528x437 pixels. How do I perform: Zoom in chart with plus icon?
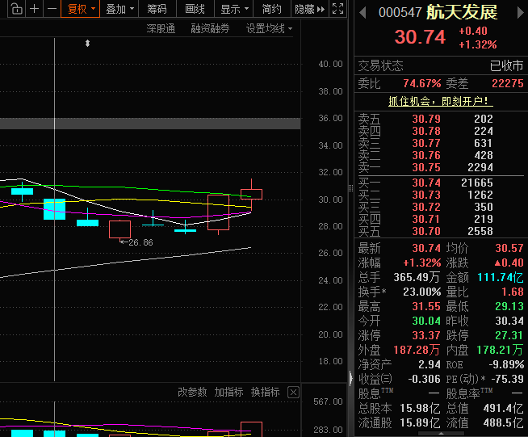(x=34, y=9)
